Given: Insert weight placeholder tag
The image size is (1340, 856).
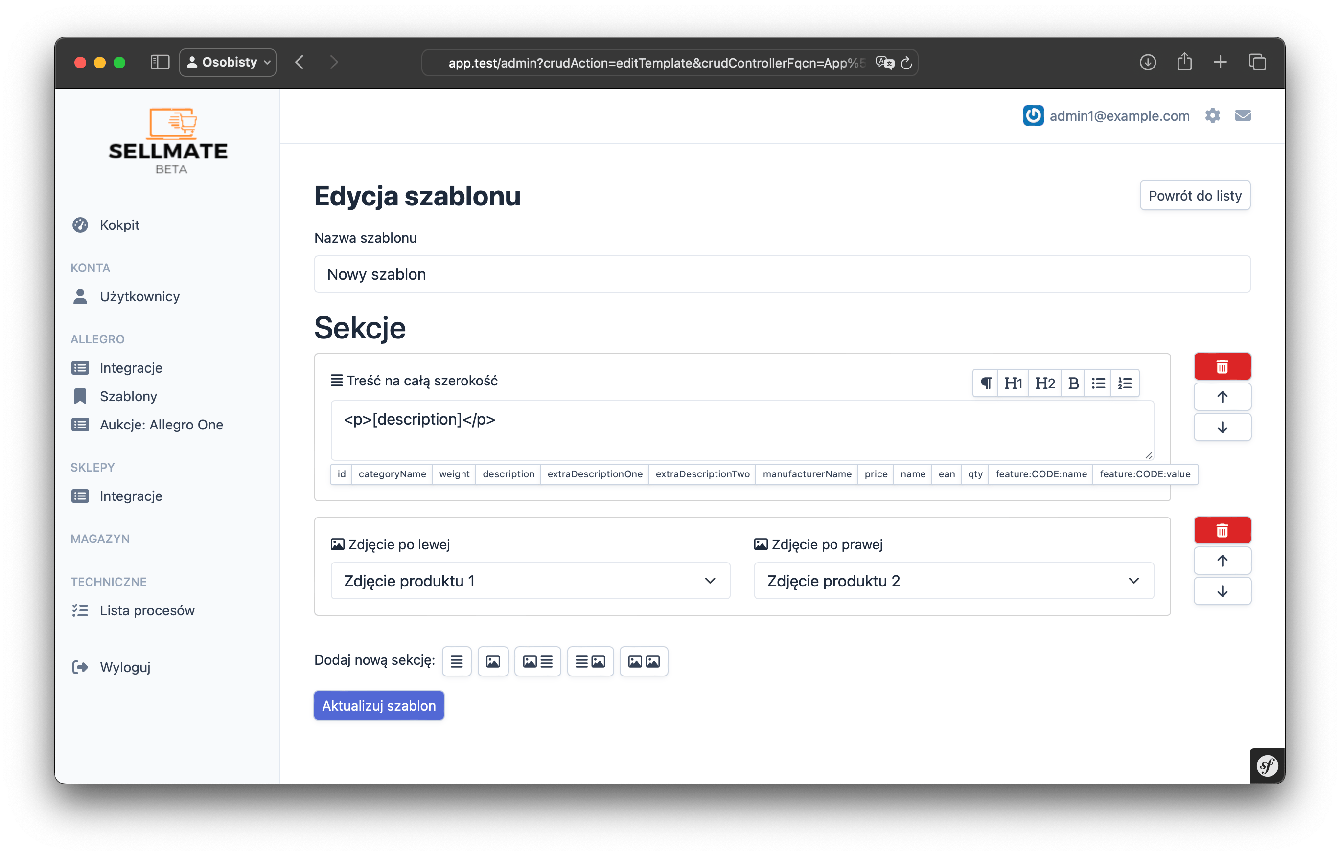Looking at the screenshot, I should click(454, 474).
